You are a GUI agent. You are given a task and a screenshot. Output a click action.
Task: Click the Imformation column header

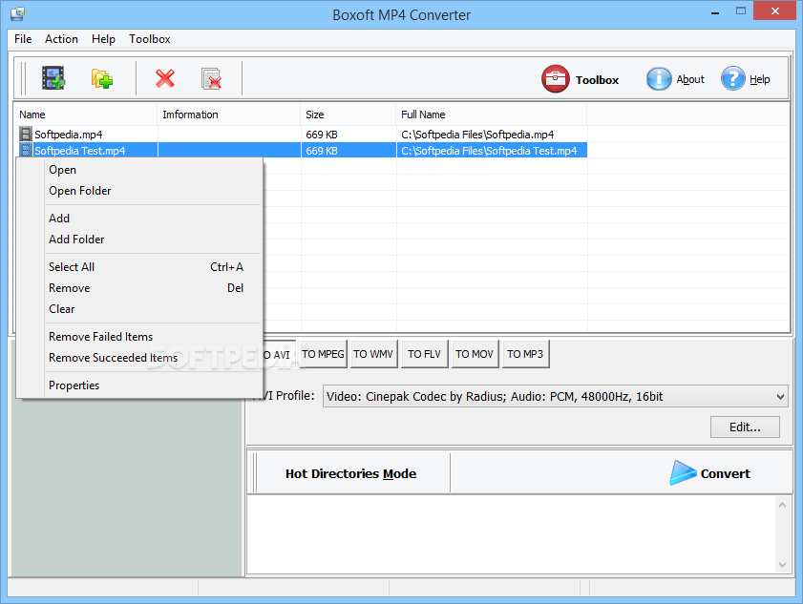point(229,115)
